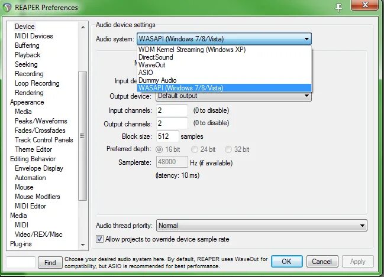Select the Appearance category
The width and height of the screenshot is (384, 277).
(x=27, y=102)
